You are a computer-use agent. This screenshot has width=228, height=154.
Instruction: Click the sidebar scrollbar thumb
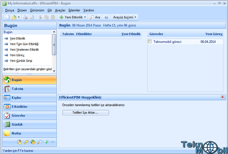tap(54, 45)
